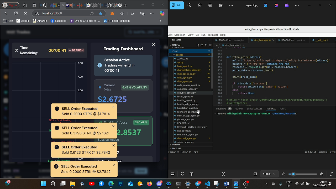Open Edge Settings and more menu
Viewport: 336px width, 189px height.
click(x=152, y=13)
